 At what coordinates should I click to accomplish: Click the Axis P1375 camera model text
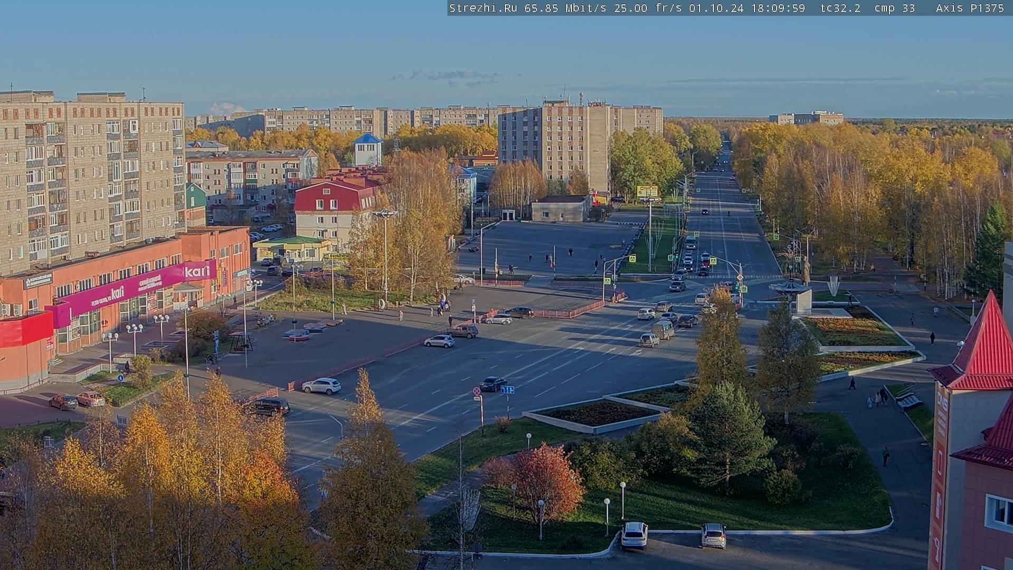970,8
